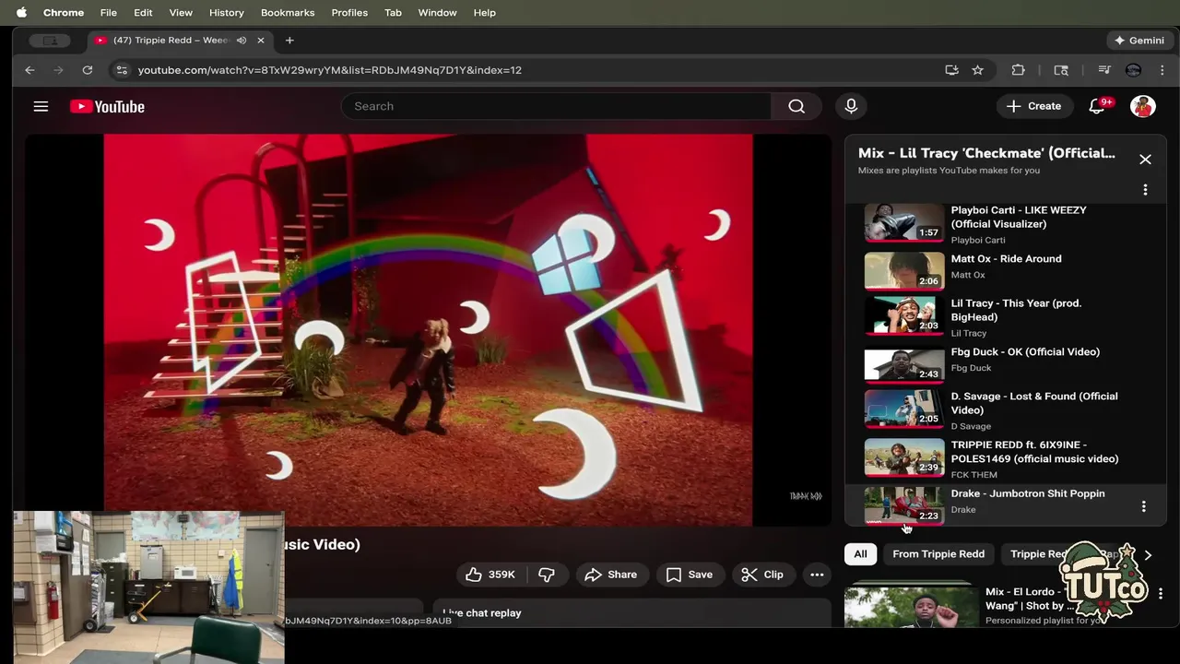Open the Edit menu
The image size is (1180, 664).
pos(143,13)
